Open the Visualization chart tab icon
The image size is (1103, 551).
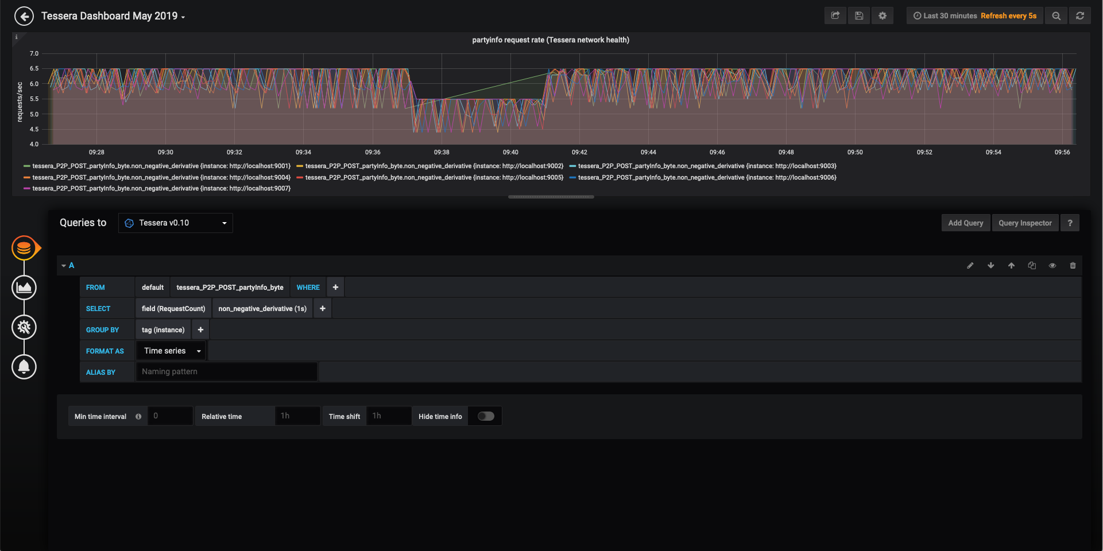[x=24, y=288]
